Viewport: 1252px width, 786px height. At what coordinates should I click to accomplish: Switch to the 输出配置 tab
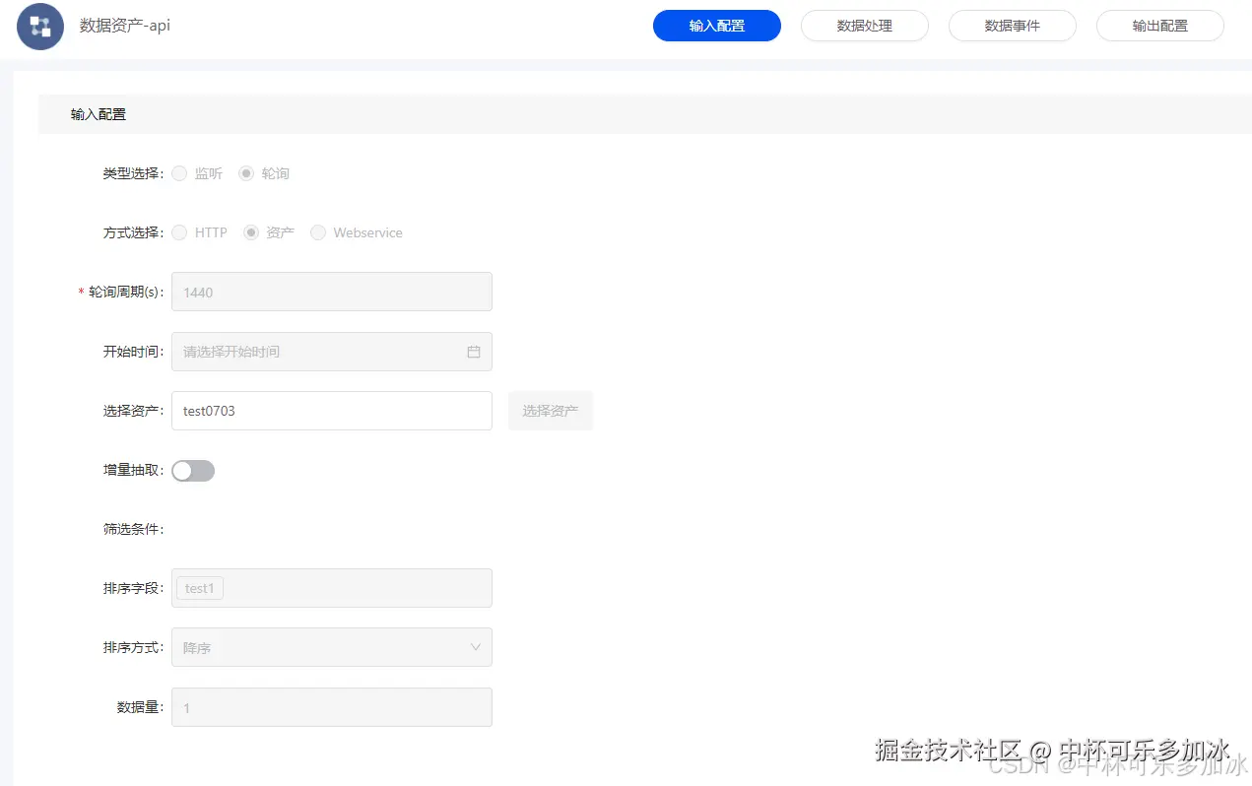(x=1160, y=26)
